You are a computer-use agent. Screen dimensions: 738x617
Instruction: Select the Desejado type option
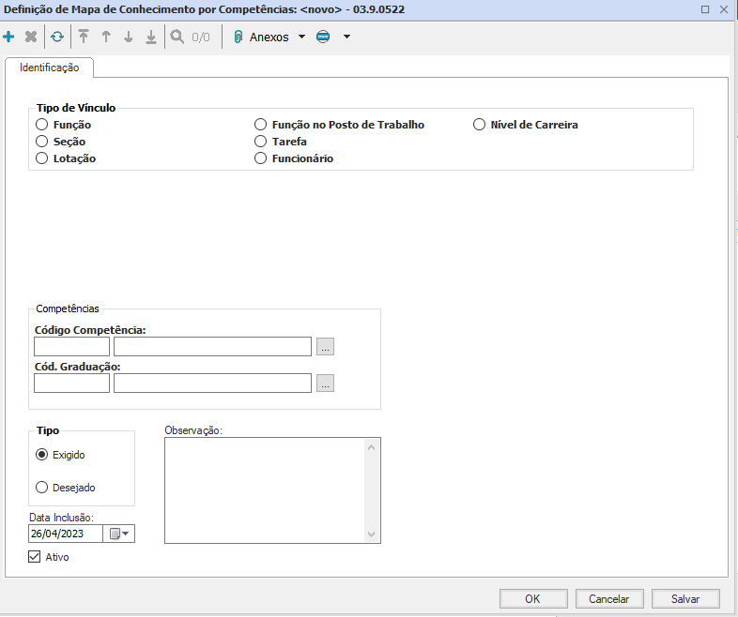tap(41, 488)
